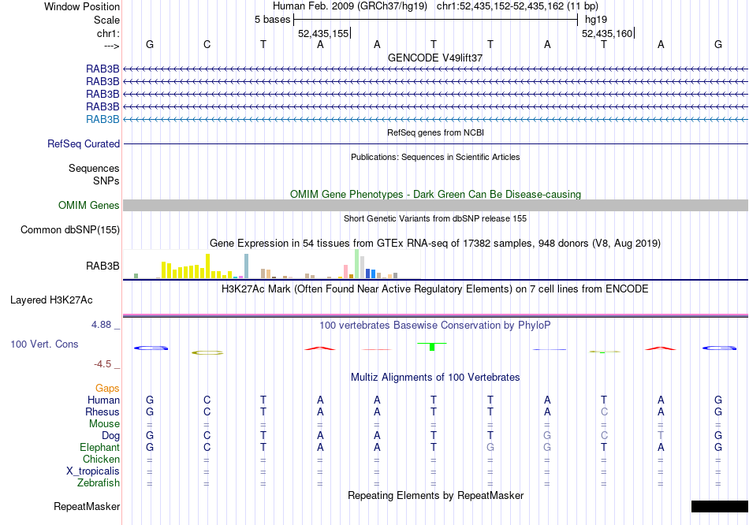Click the grey OMIM Genes item bar
The width and height of the screenshot is (749, 525).
coord(435,206)
